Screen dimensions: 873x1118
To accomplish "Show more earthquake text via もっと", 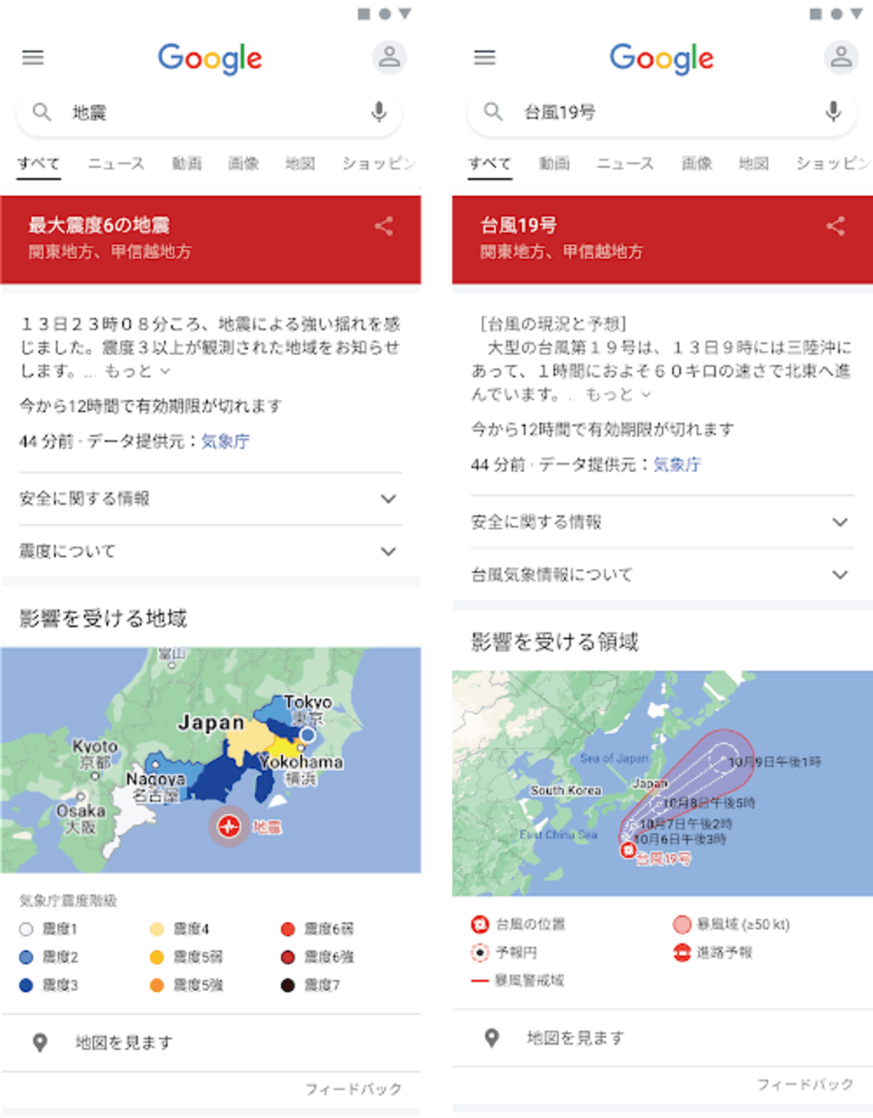I will tap(137, 371).
